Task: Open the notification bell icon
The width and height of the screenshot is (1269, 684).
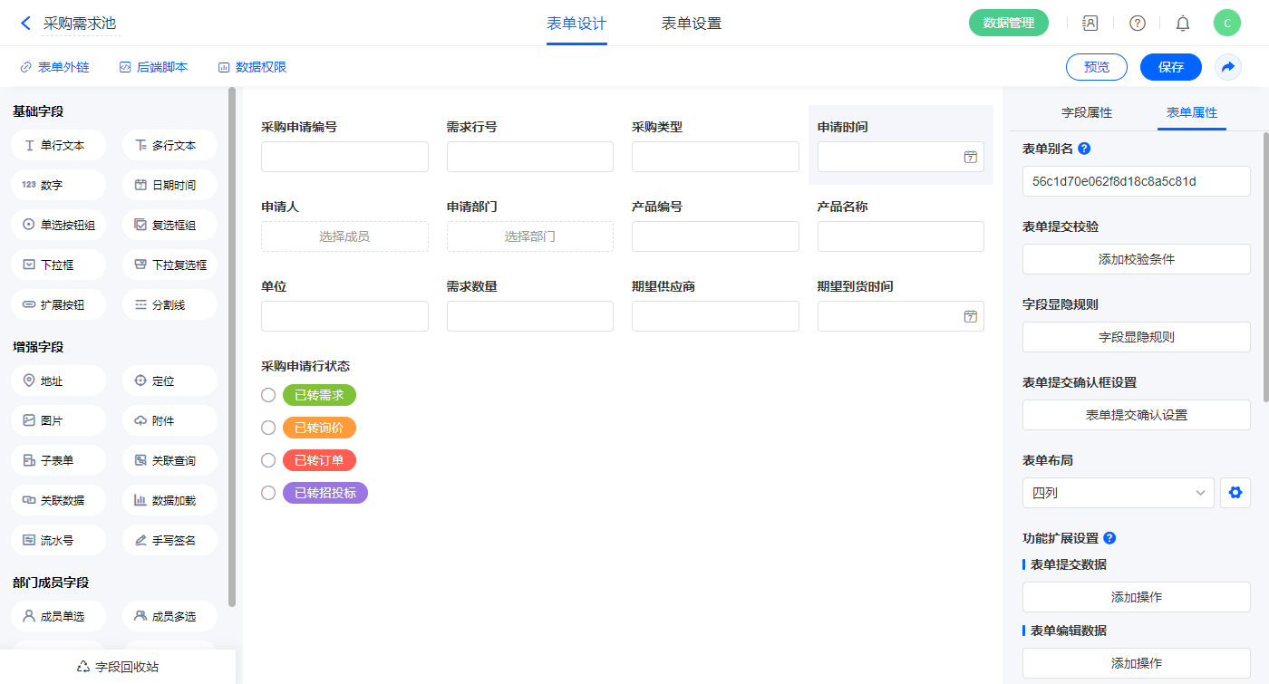Action: click(1182, 24)
